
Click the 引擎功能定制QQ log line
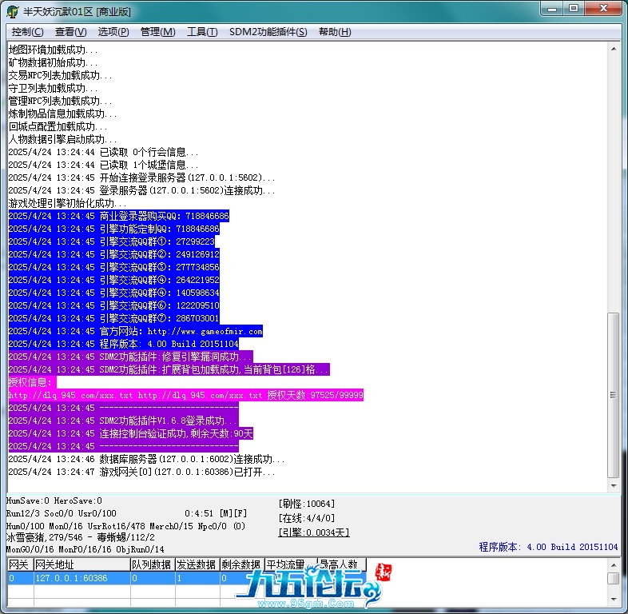coord(113,229)
